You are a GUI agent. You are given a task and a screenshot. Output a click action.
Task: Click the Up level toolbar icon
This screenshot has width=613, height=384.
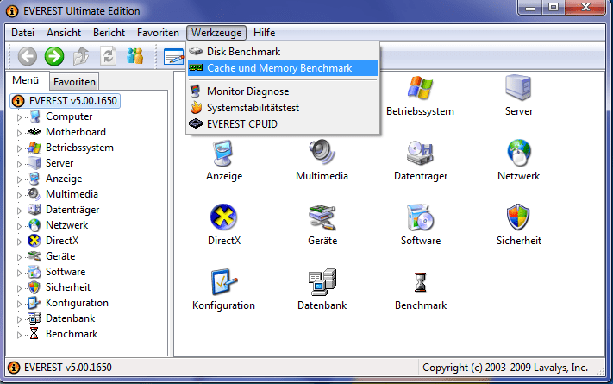(x=81, y=56)
